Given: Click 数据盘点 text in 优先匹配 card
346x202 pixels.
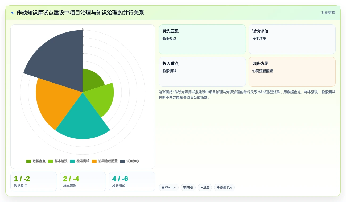Looking at the screenshot, I should [x=170, y=39].
